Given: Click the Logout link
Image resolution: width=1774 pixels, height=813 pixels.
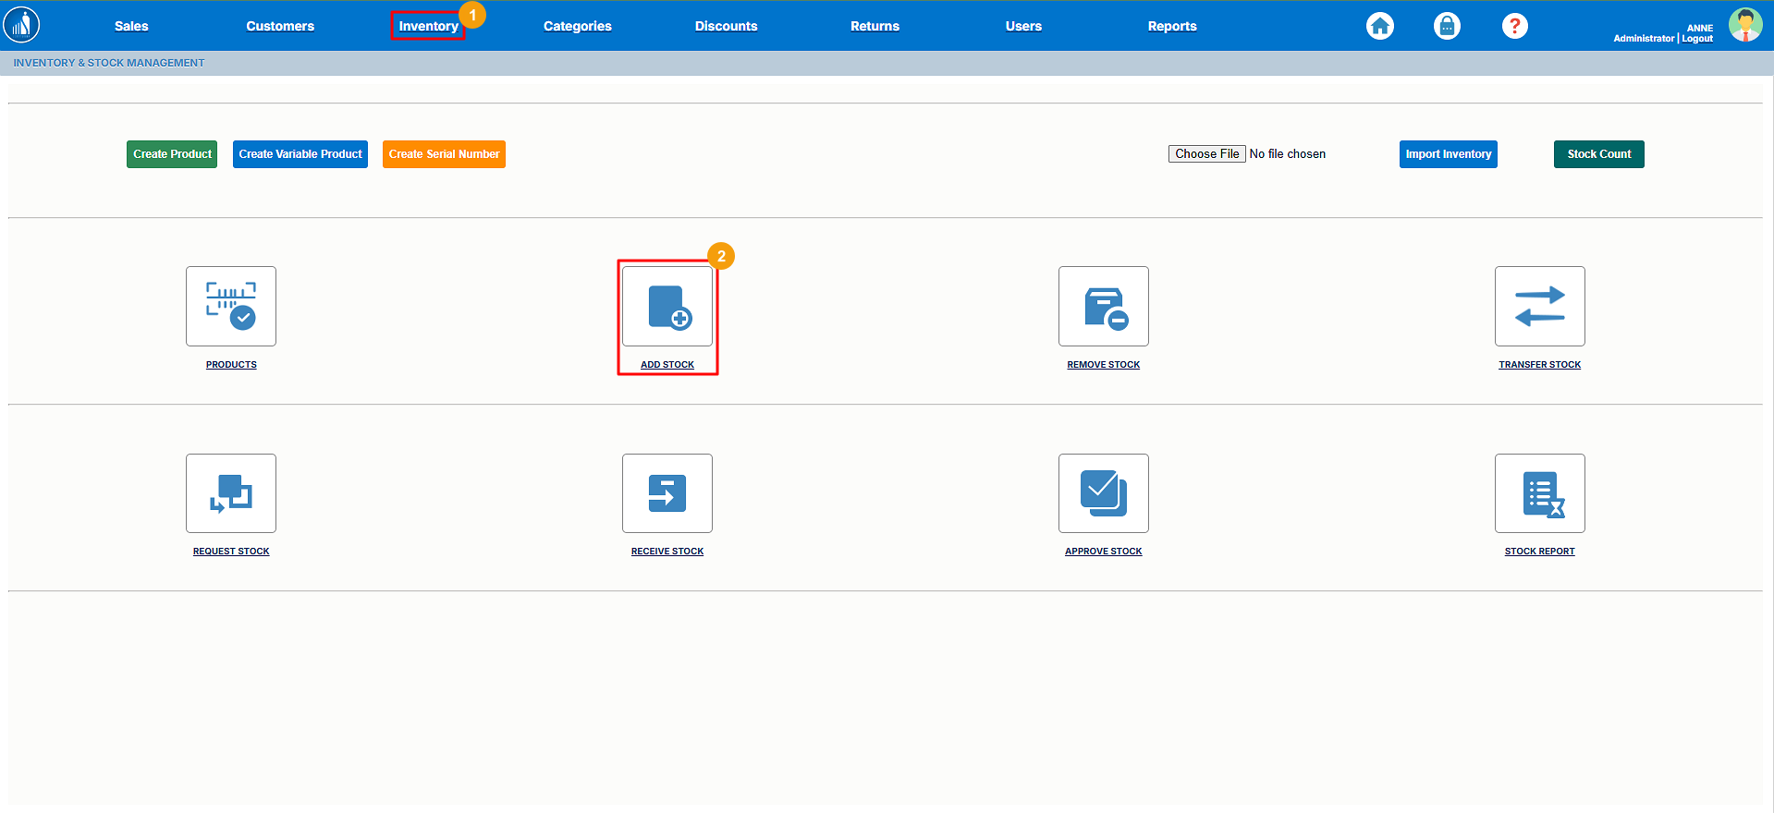Looking at the screenshot, I should (1697, 39).
